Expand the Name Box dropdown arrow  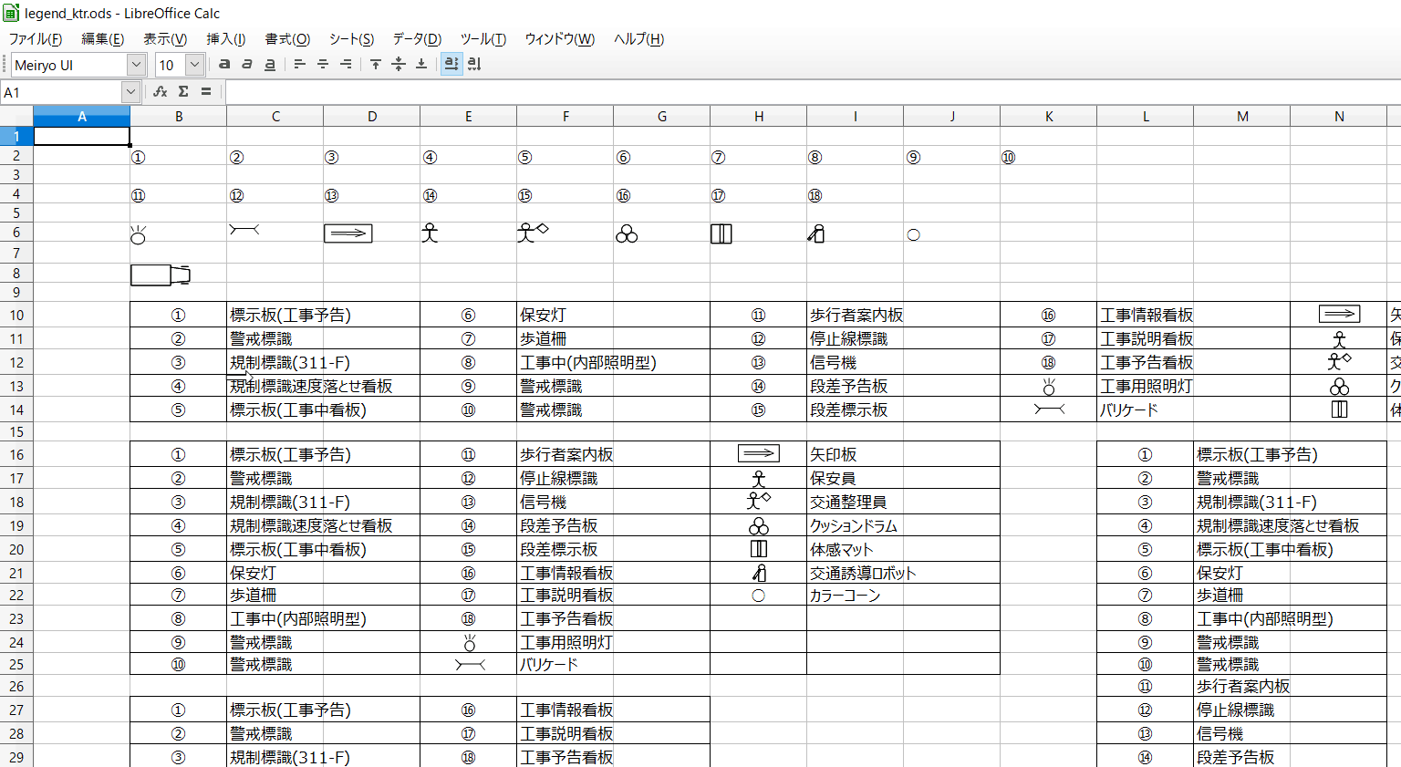[x=130, y=92]
